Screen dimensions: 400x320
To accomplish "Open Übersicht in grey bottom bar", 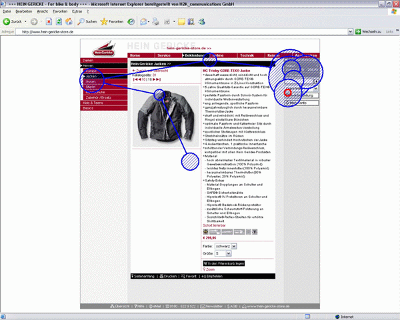I will pyautogui.click(x=119, y=306).
